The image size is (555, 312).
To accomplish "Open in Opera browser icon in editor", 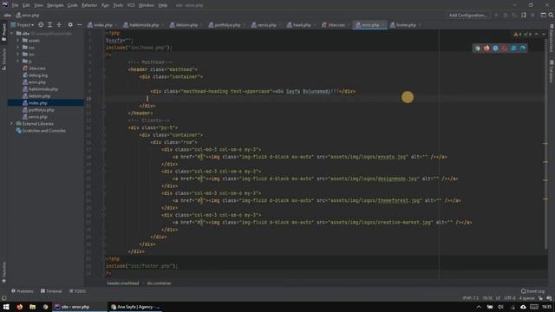I will point(505,49).
